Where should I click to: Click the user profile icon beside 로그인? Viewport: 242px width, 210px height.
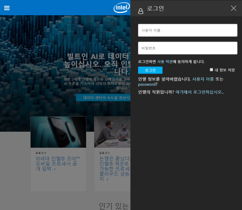pos(141,11)
